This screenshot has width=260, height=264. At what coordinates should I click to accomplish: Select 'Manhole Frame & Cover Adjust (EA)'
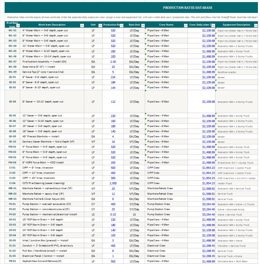click(52, 199)
